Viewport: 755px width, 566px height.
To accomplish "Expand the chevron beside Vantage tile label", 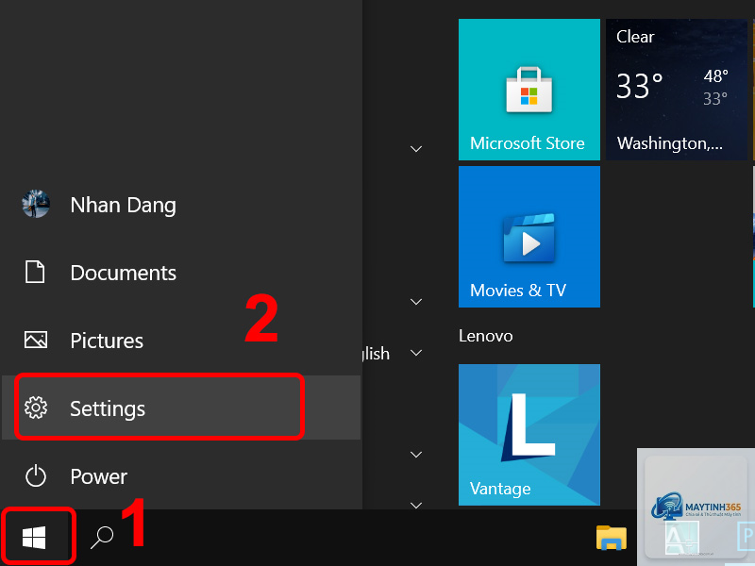I will click(x=416, y=455).
